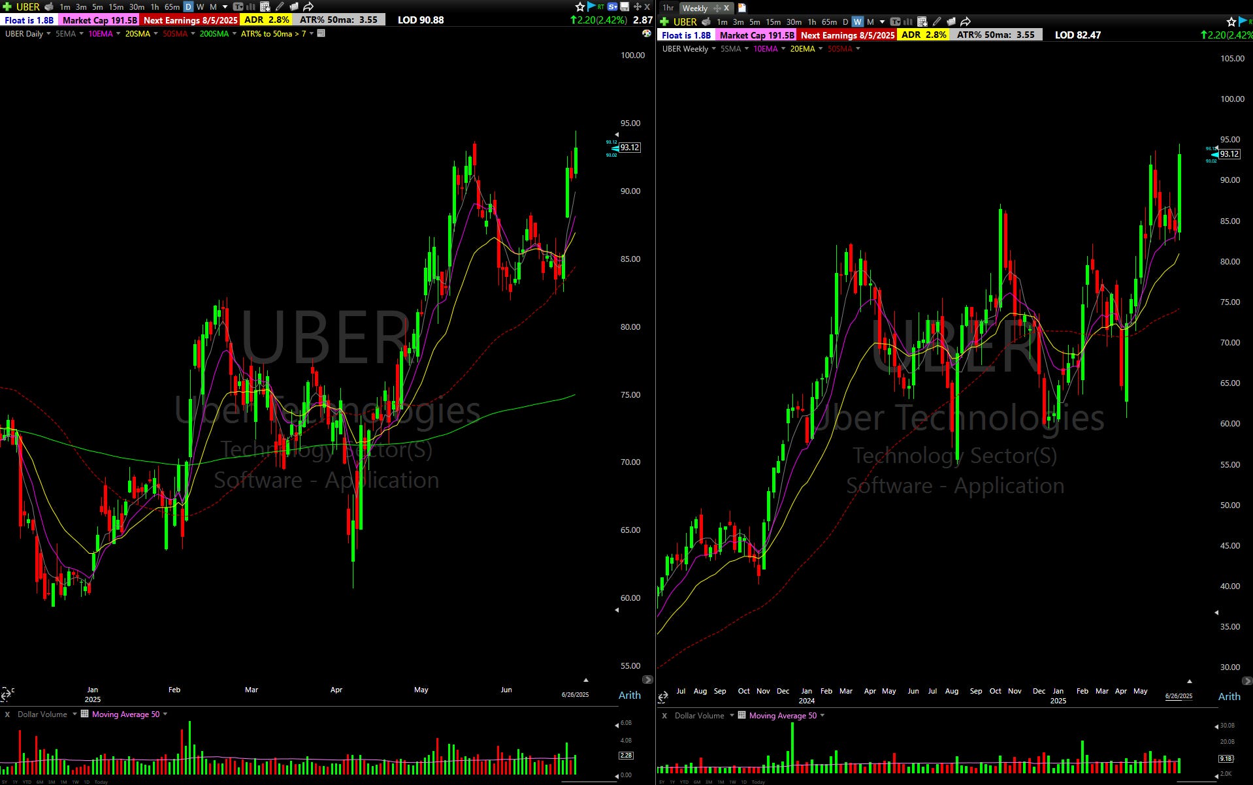This screenshot has height=785, width=1253.
Task: Open the T indicator icon in weekly chart toolbar
Action: tap(895, 22)
